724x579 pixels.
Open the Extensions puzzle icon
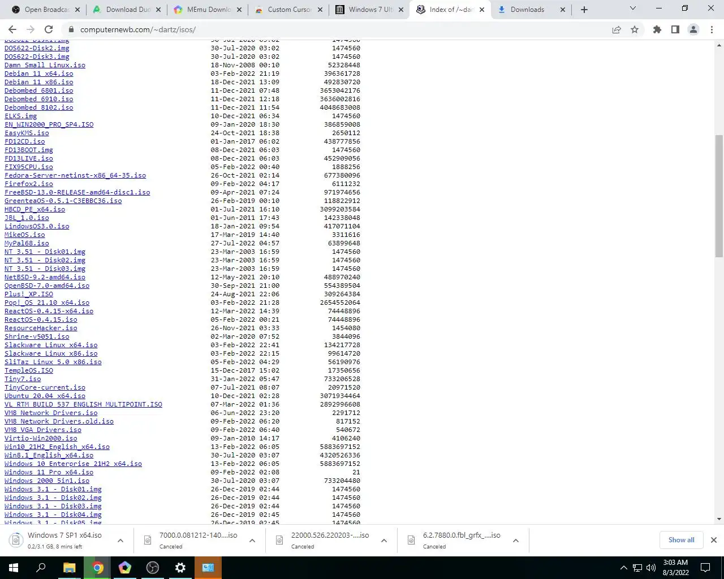pos(657,29)
